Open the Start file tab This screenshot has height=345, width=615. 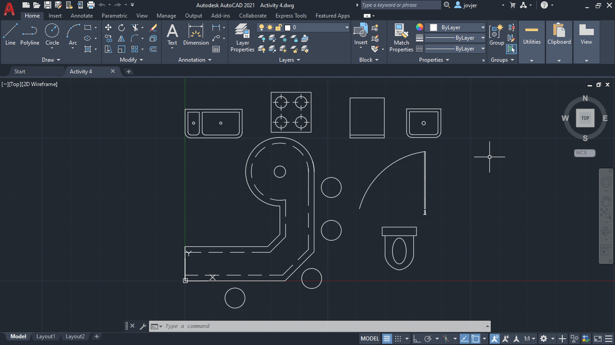pyautogui.click(x=20, y=72)
